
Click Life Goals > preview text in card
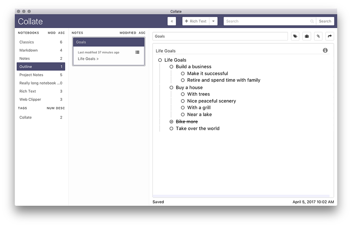point(88,59)
